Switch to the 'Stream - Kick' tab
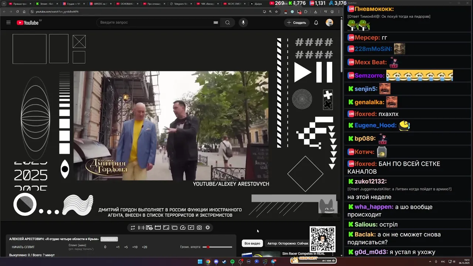The width and height of the screenshot is (473, 266). [47, 4]
